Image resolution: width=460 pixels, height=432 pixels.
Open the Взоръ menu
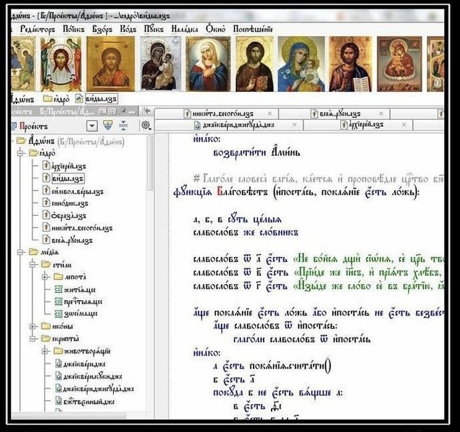[x=102, y=29]
